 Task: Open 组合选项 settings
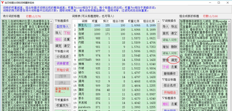pyautogui.click(x=170, y=85)
